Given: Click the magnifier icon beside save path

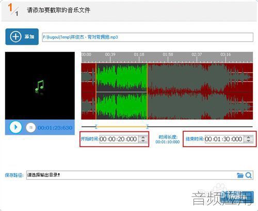Looking at the screenshot, I should [249, 175].
